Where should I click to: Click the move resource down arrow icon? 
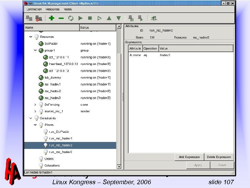(119, 18)
